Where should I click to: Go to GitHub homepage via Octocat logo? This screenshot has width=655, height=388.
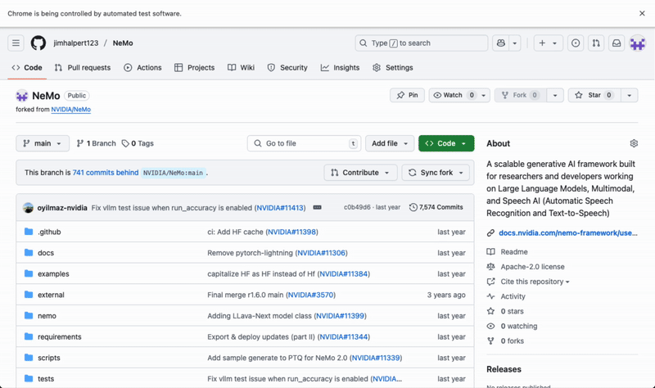(x=38, y=43)
